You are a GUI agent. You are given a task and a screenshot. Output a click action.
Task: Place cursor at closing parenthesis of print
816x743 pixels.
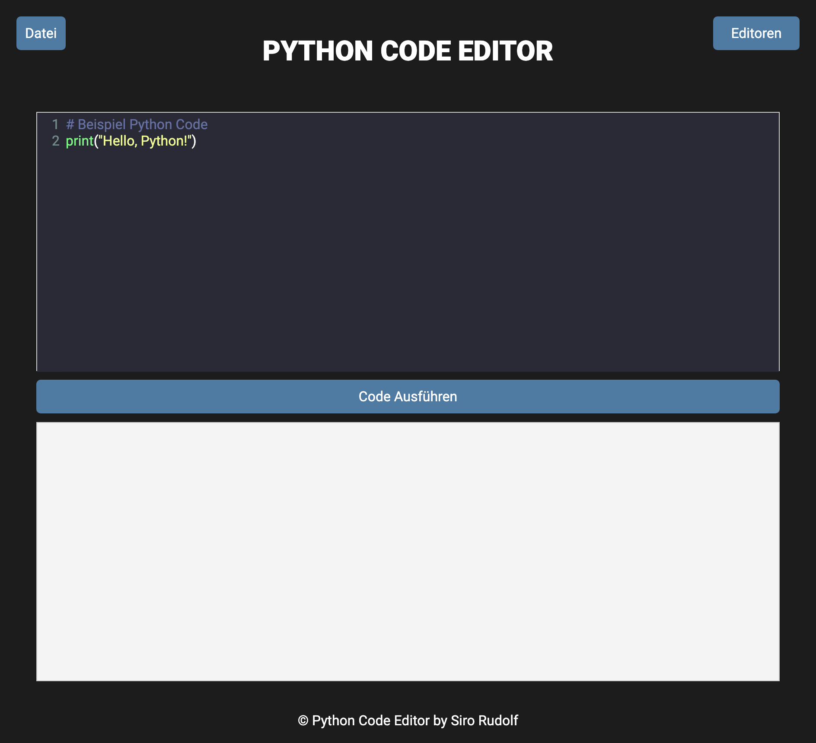194,141
